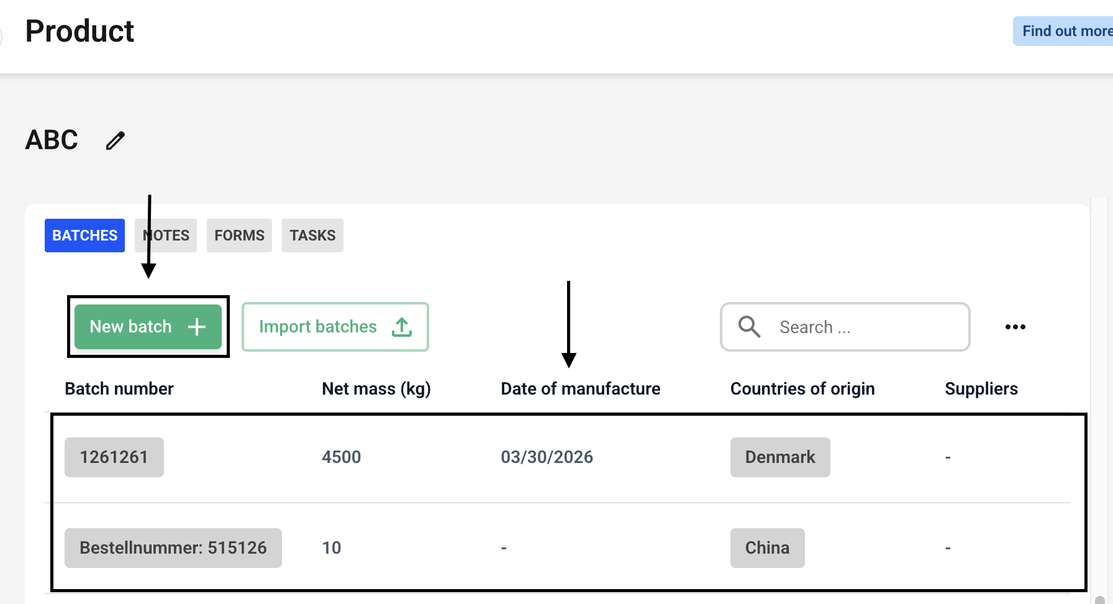Click the plus icon in New batch
1113x604 pixels.
197,327
